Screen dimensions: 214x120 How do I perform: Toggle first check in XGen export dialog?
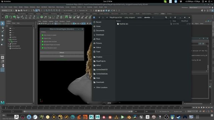(42, 35)
